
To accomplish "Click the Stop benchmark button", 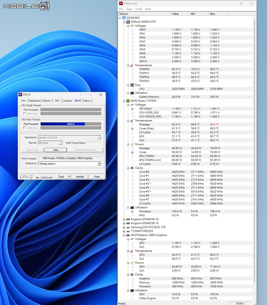I will click(x=55, y=150).
